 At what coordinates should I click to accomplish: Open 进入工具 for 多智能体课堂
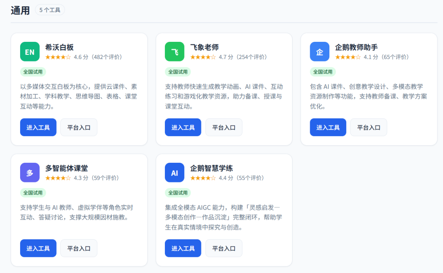(x=38, y=248)
